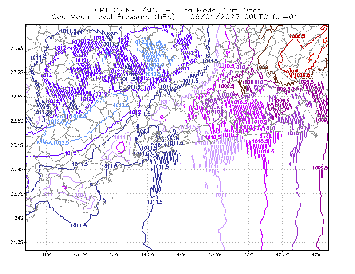Click the 43.5W longitude axis label
The height and width of the screenshot is (274, 355).
pyautogui.click(x=215, y=254)
